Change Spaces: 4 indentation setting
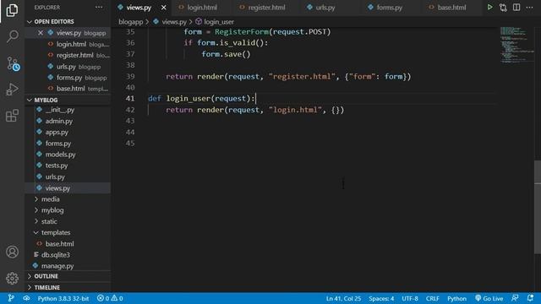This screenshot has width=541, height=304. click(x=381, y=298)
